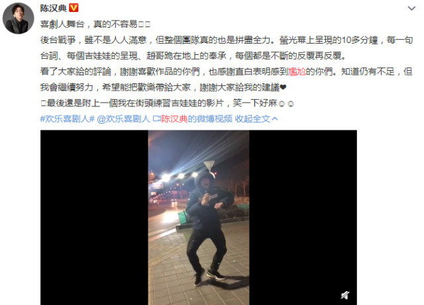Click the small square before 最後還是附上
Image resolution: width=424 pixels, height=305 pixels.
pyautogui.click(x=43, y=103)
